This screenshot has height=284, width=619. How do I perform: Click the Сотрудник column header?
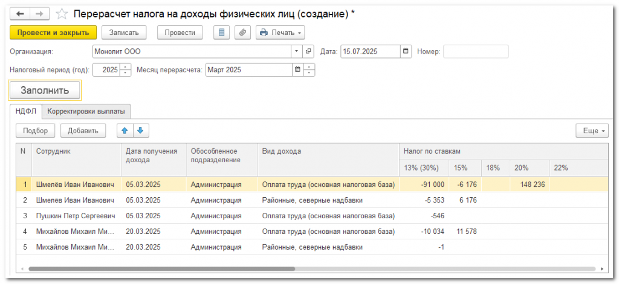[x=76, y=160]
